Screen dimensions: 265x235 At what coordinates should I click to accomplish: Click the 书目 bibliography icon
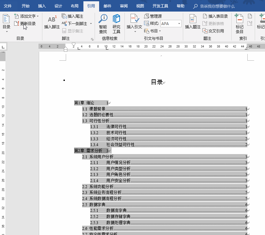[146, 31]
